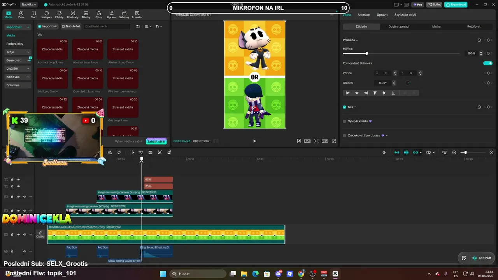Click the timeline zoom slider handle

pos(465,152)
